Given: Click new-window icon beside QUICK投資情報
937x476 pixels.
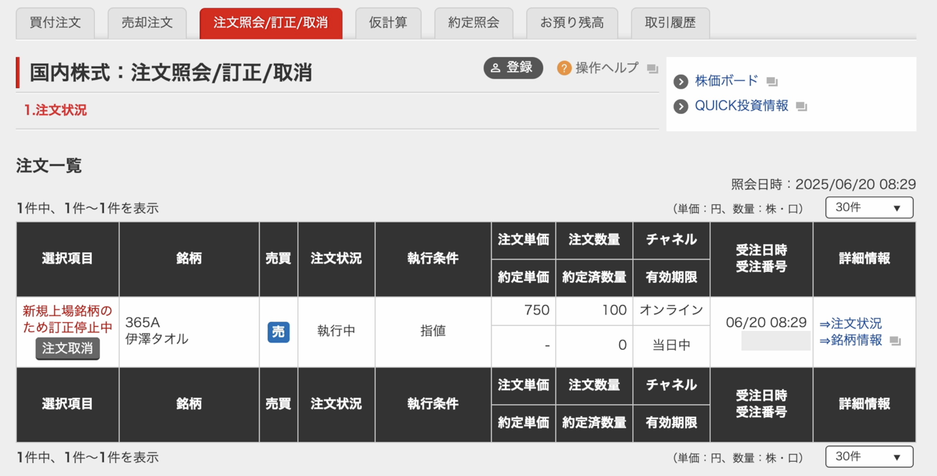Looking at the screenshot, I should point(801,106).
